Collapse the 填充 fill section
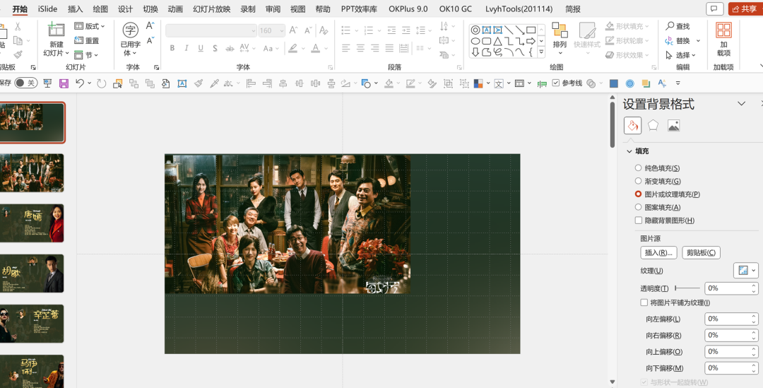Viewport: 763px width, 388px height. [629, 151]
